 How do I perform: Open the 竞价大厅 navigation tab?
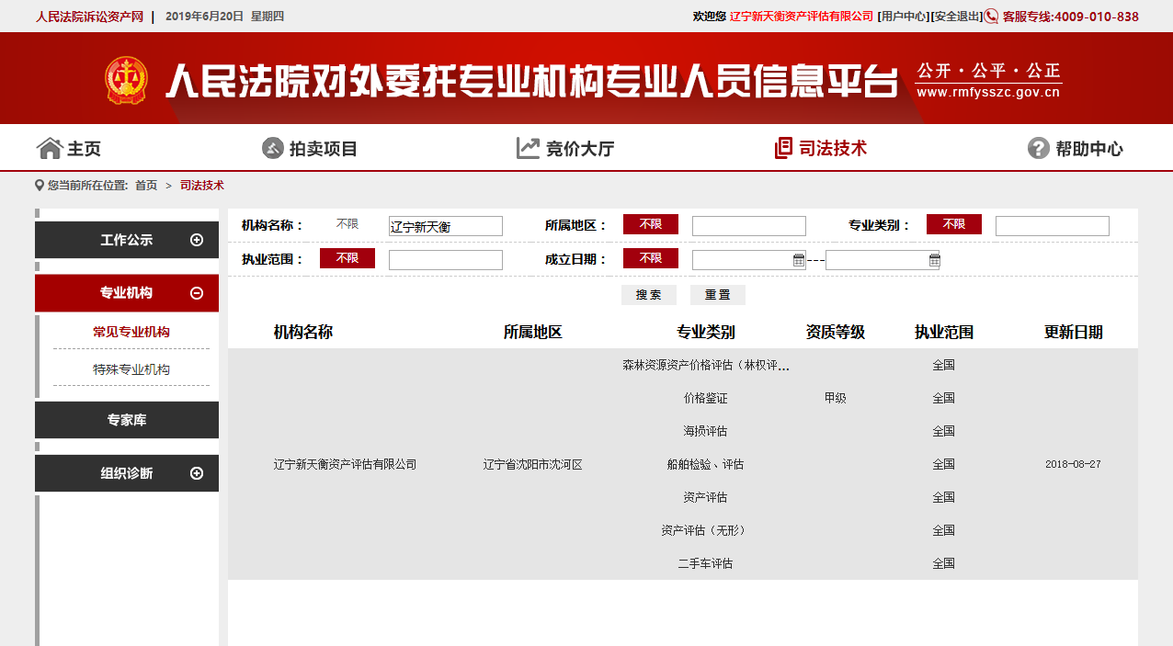tap(565, 148)
